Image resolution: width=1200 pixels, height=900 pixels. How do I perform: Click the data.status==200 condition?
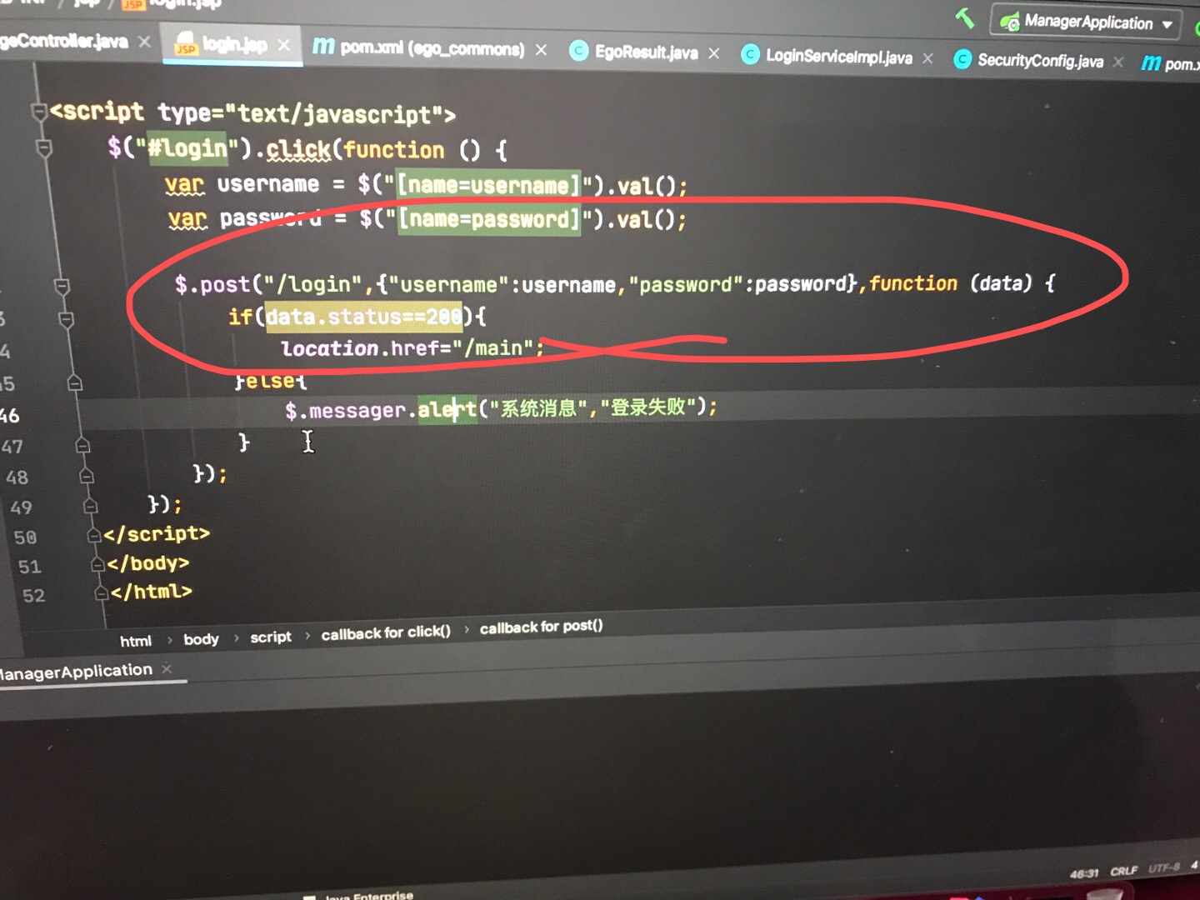coord(363,317)
